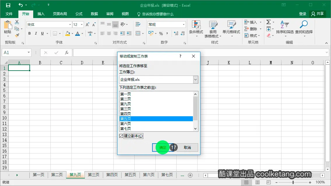Toggle the Create a copy checkbox

(121, 136)
